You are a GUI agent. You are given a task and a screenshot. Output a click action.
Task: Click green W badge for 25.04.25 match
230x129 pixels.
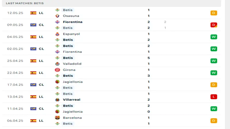coord(214,61)
